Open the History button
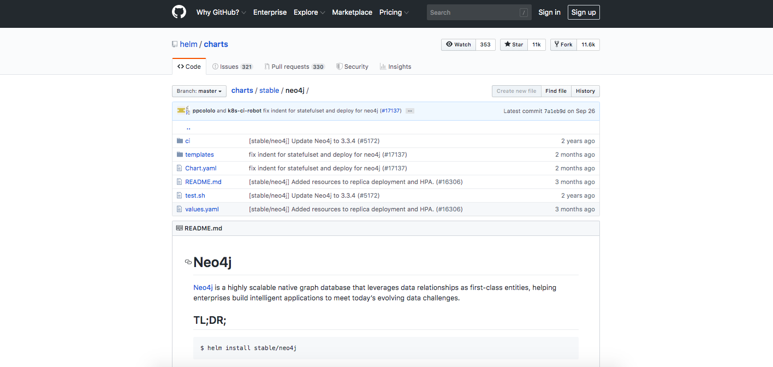The width and height of the screenshot is (773, 367). click(585, 91)
